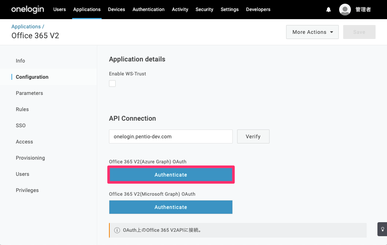Open the Settings top menu
Viewport: 387px width, 245px height.
point(229,9)
